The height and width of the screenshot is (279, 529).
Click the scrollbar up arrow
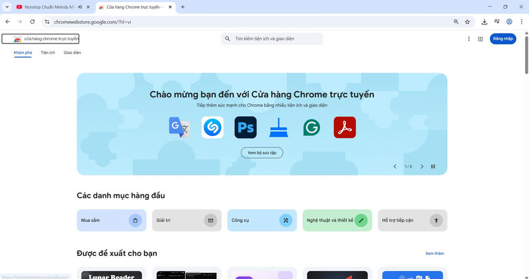coord(526,33)
